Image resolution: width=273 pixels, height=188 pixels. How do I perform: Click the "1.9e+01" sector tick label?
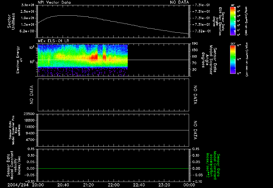[28, 18]
